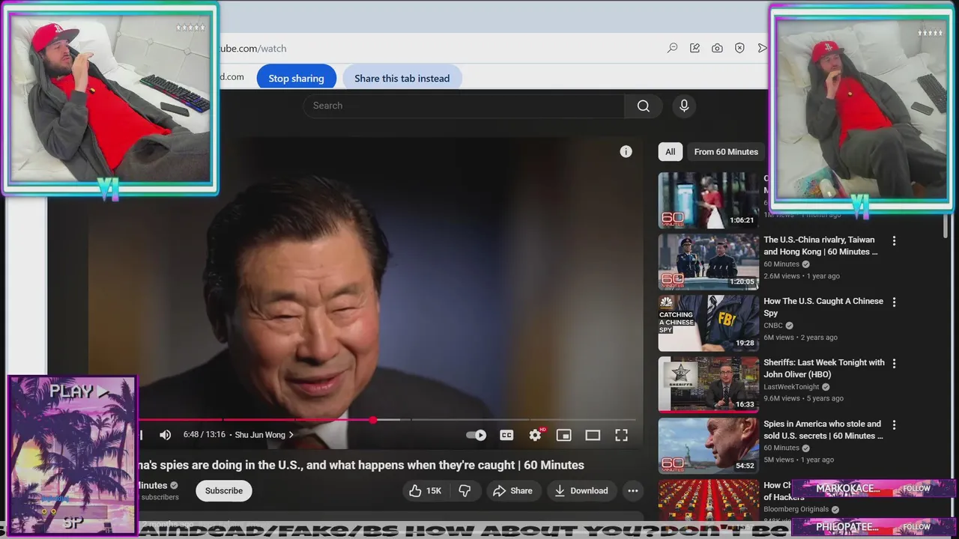The height and width of the screenshot is (539, 959).
Task: Open Spies in America who stole video title
Action: 823,430
